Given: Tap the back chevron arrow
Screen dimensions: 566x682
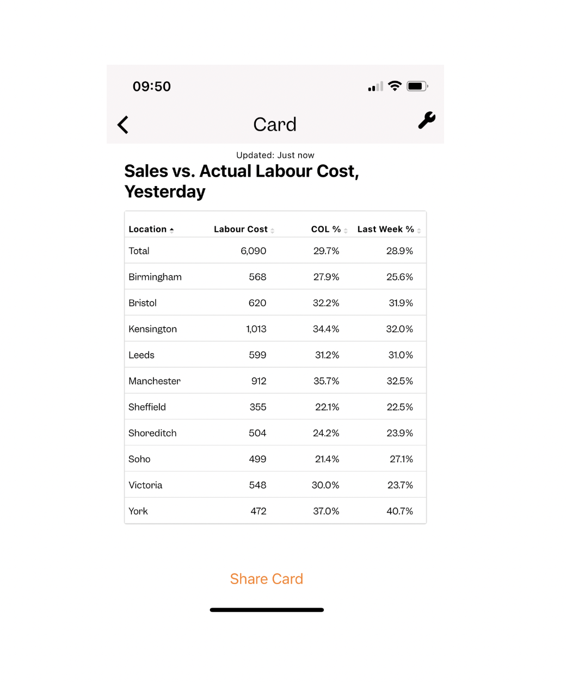Looking at the screenshot, I should tap(123, 125).
